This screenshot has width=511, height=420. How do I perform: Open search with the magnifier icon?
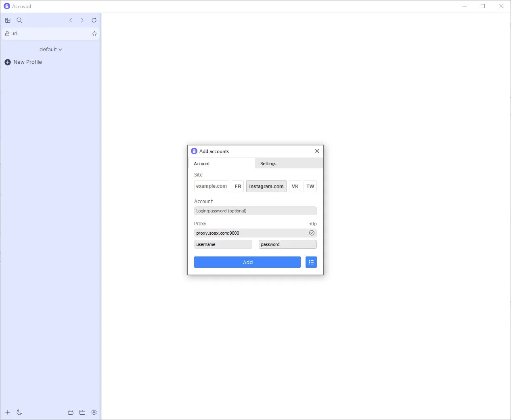(19, 20)
